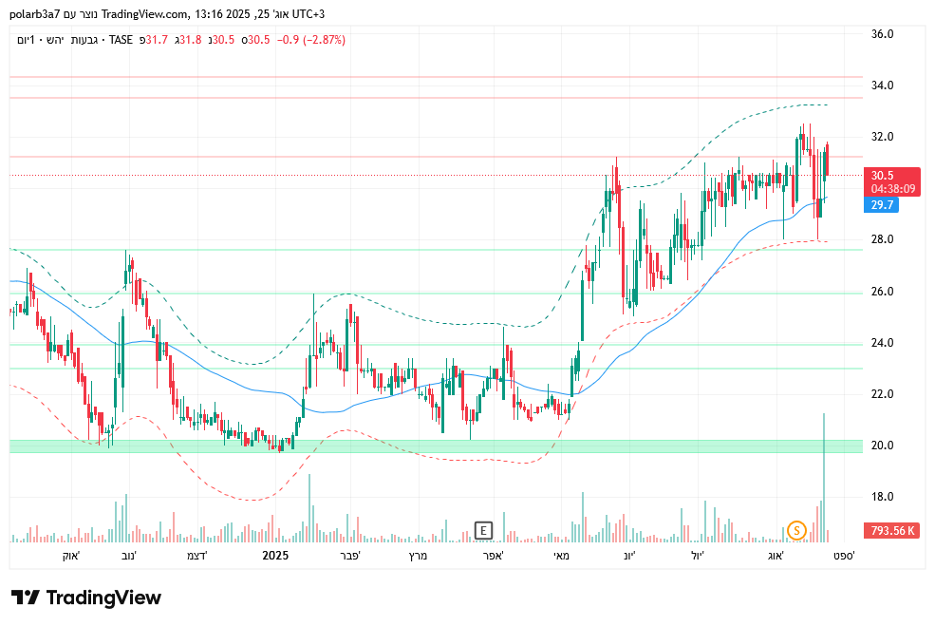
Task: Click the polarb3a7 username in header
Action: click(34, 13)
